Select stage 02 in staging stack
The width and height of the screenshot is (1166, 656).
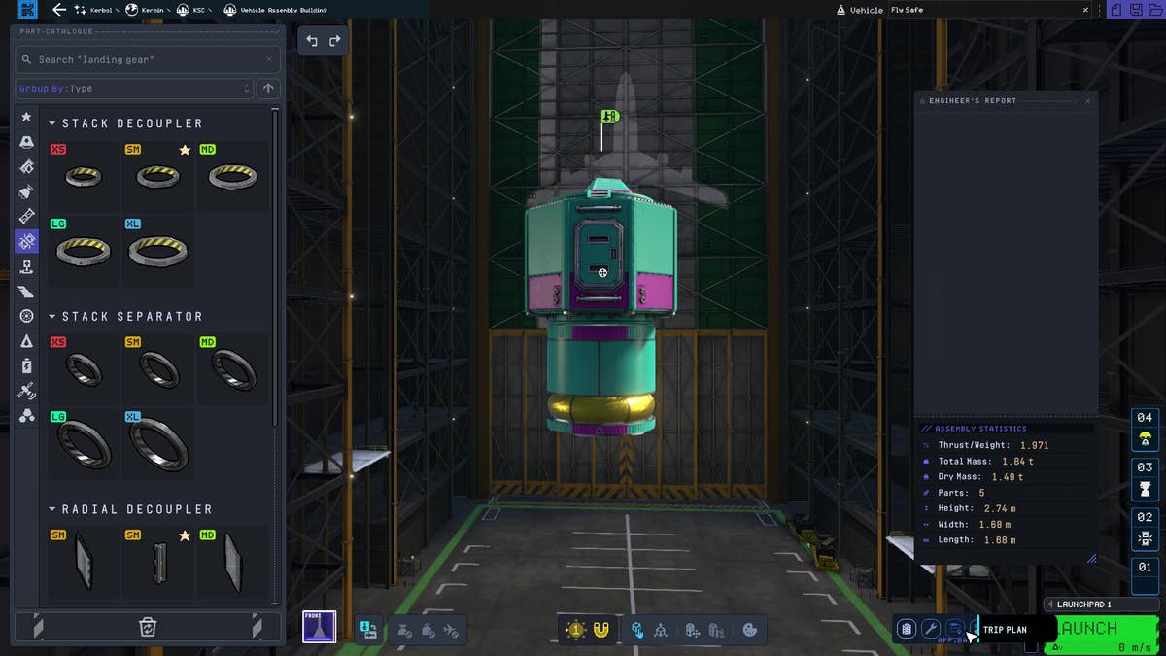[1145, 529]
